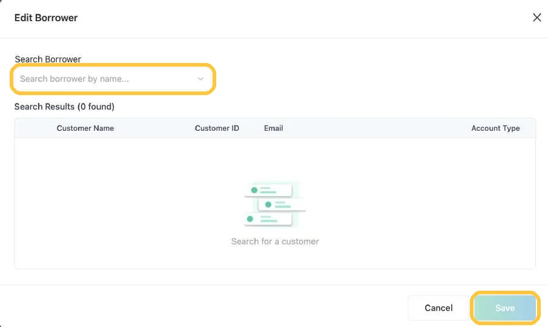Click the Customer Name column header
Screen dimensions: 548x327
(x=85, y=128)
